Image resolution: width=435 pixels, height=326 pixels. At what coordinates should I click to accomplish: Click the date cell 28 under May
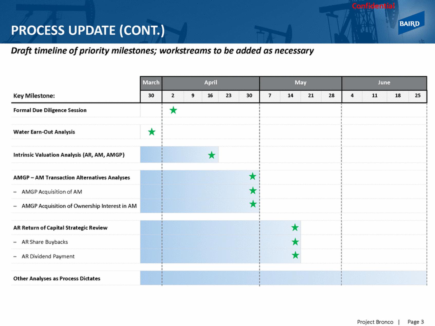tap(331, 96)
